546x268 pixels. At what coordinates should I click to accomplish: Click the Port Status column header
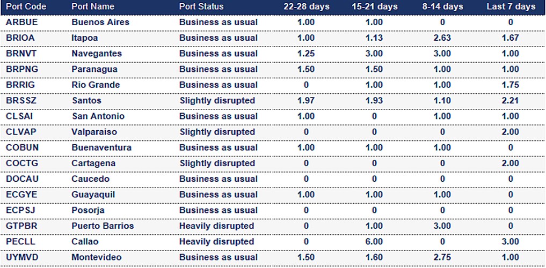(x=201, y=6)
